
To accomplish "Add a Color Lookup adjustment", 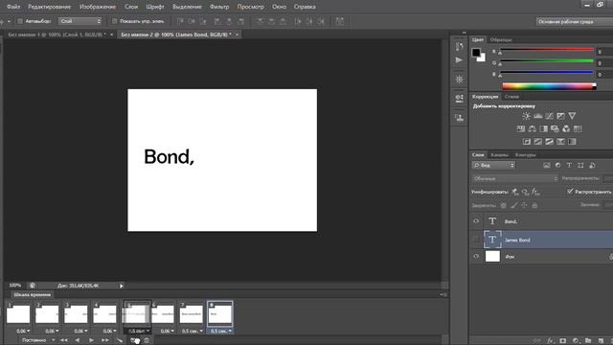I will click(578, 128).
